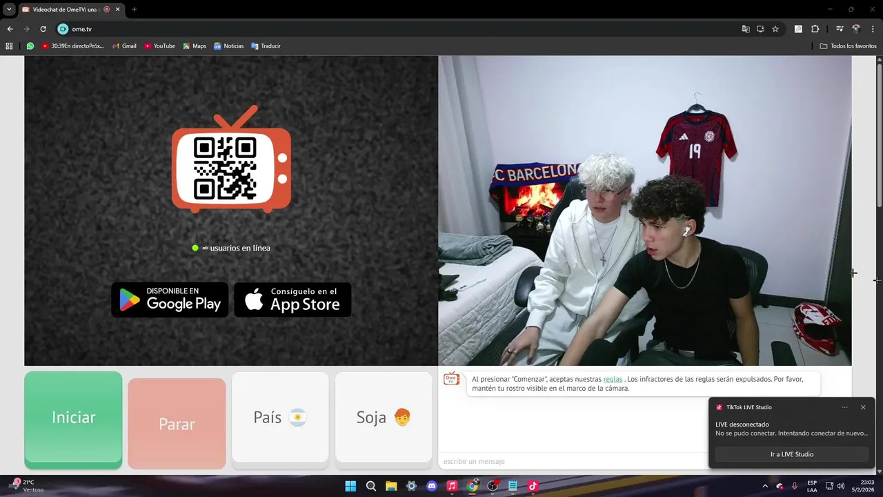The height and width of the screenshot is (497, 883).
Task: Open the TikTok LIVE Studio taskbar icon
Action: click(x=533, y=486)
